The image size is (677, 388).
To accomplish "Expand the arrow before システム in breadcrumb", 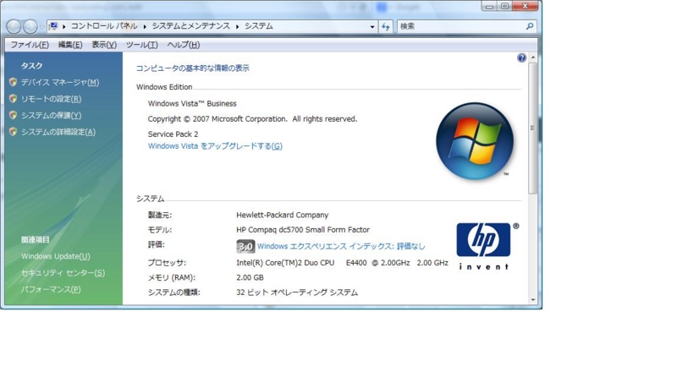I will [238, 27].
